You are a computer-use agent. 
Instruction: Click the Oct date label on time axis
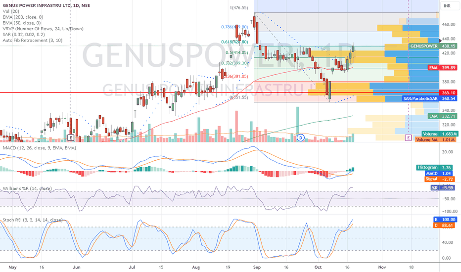[318, 267]
